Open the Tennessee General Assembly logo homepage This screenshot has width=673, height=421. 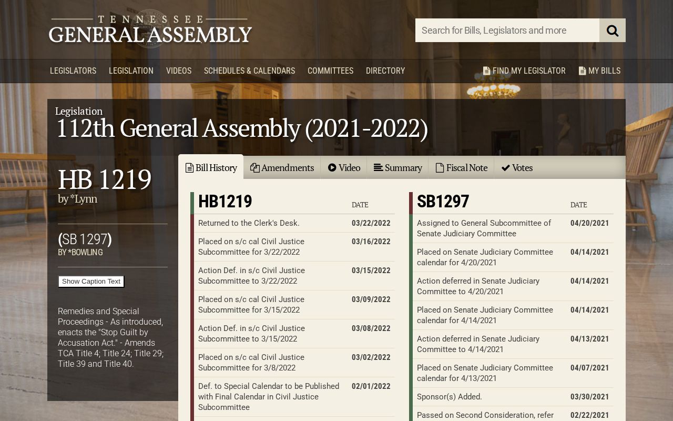150,29
